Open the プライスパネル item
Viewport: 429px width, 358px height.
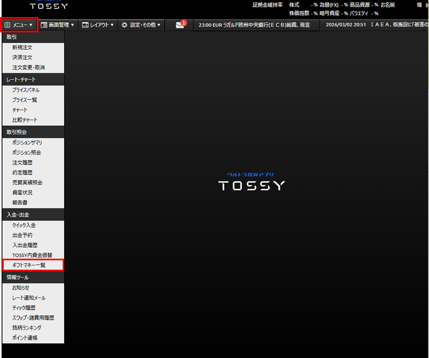[26, 90]
